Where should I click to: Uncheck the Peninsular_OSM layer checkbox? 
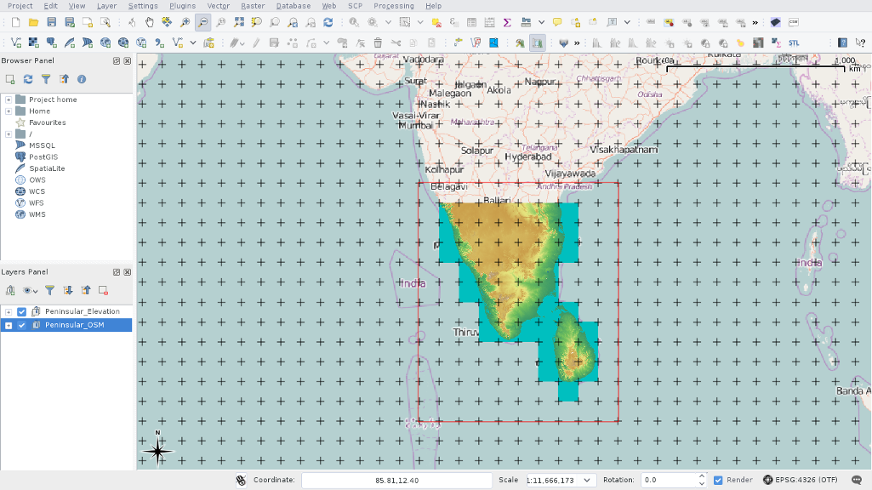22,325
